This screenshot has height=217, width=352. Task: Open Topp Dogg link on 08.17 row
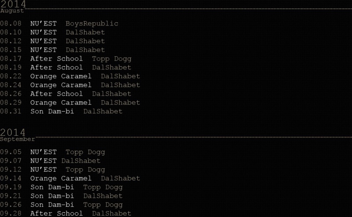(111, 59)
